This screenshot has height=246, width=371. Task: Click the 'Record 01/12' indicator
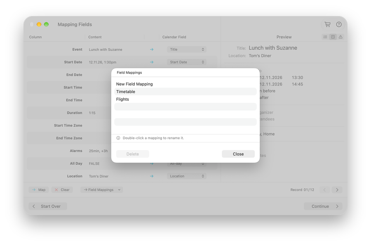(x=302, y=189)
